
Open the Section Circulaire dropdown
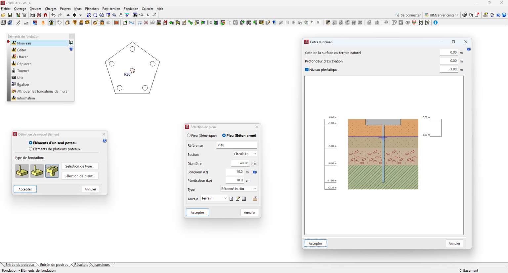[245, 154]
